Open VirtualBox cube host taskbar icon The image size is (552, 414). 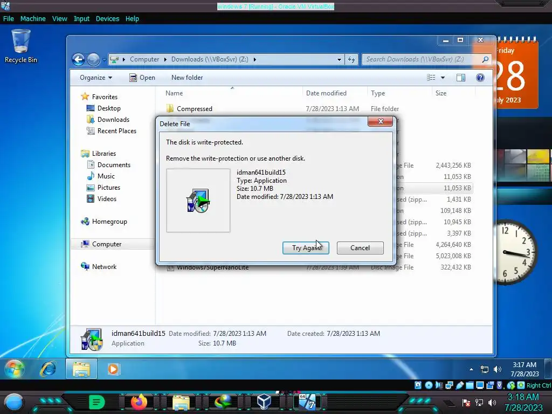coord(264,402)
